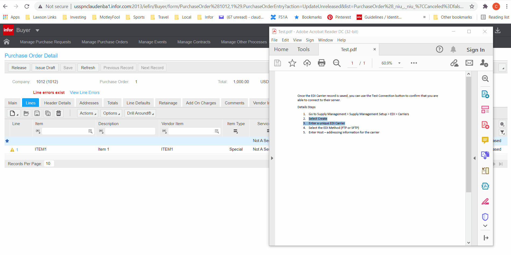This screenshot has height=255, width=511.
Task: Expand the zoom percentage dropdown in Acrobat
Action: (399, 63)
